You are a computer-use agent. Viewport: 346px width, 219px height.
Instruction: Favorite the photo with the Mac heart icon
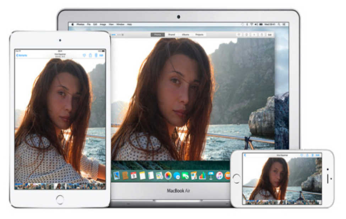(239, 35)
